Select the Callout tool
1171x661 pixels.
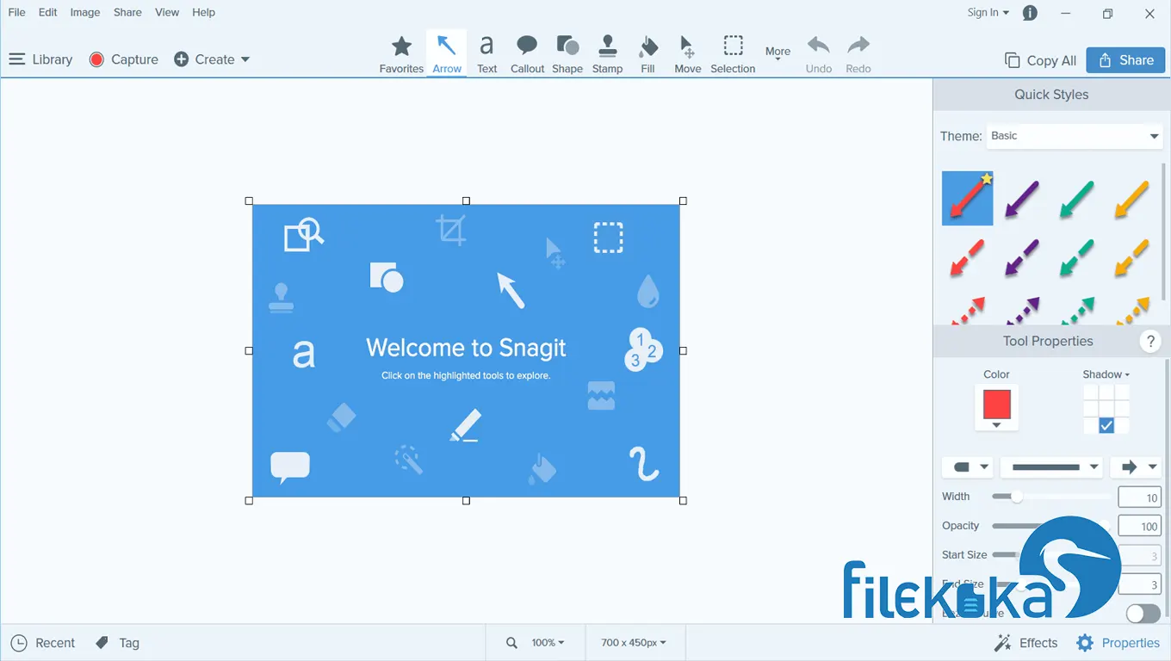527,54
